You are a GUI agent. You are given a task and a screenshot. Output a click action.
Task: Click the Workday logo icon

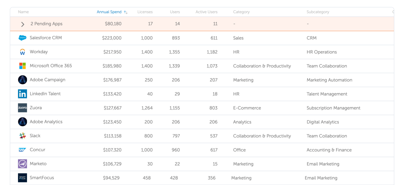[x=22, y=52]
